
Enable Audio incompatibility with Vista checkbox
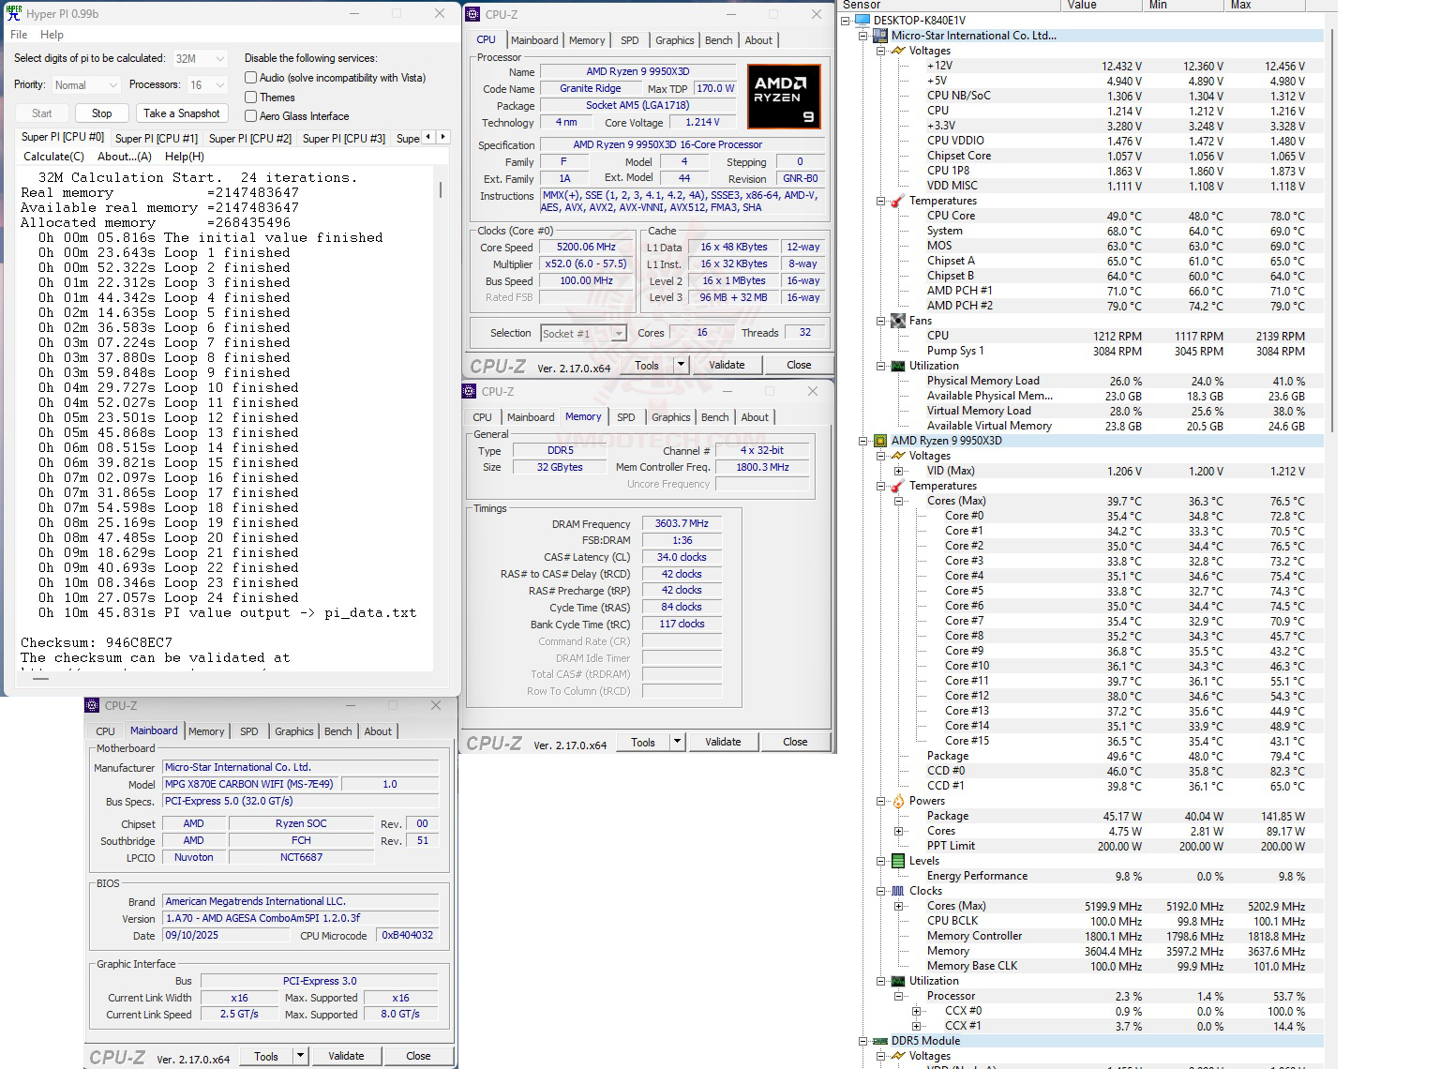click(250, 78)
